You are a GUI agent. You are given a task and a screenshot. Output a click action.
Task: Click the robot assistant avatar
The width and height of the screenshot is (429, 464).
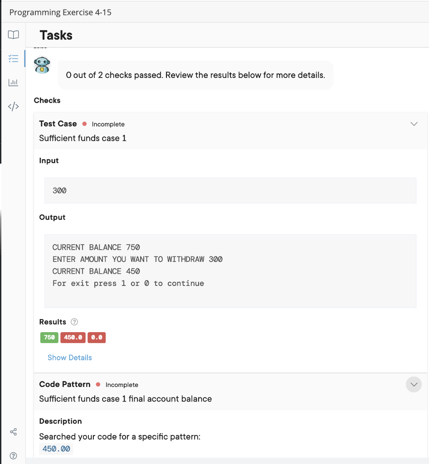(x=42, y=65)
